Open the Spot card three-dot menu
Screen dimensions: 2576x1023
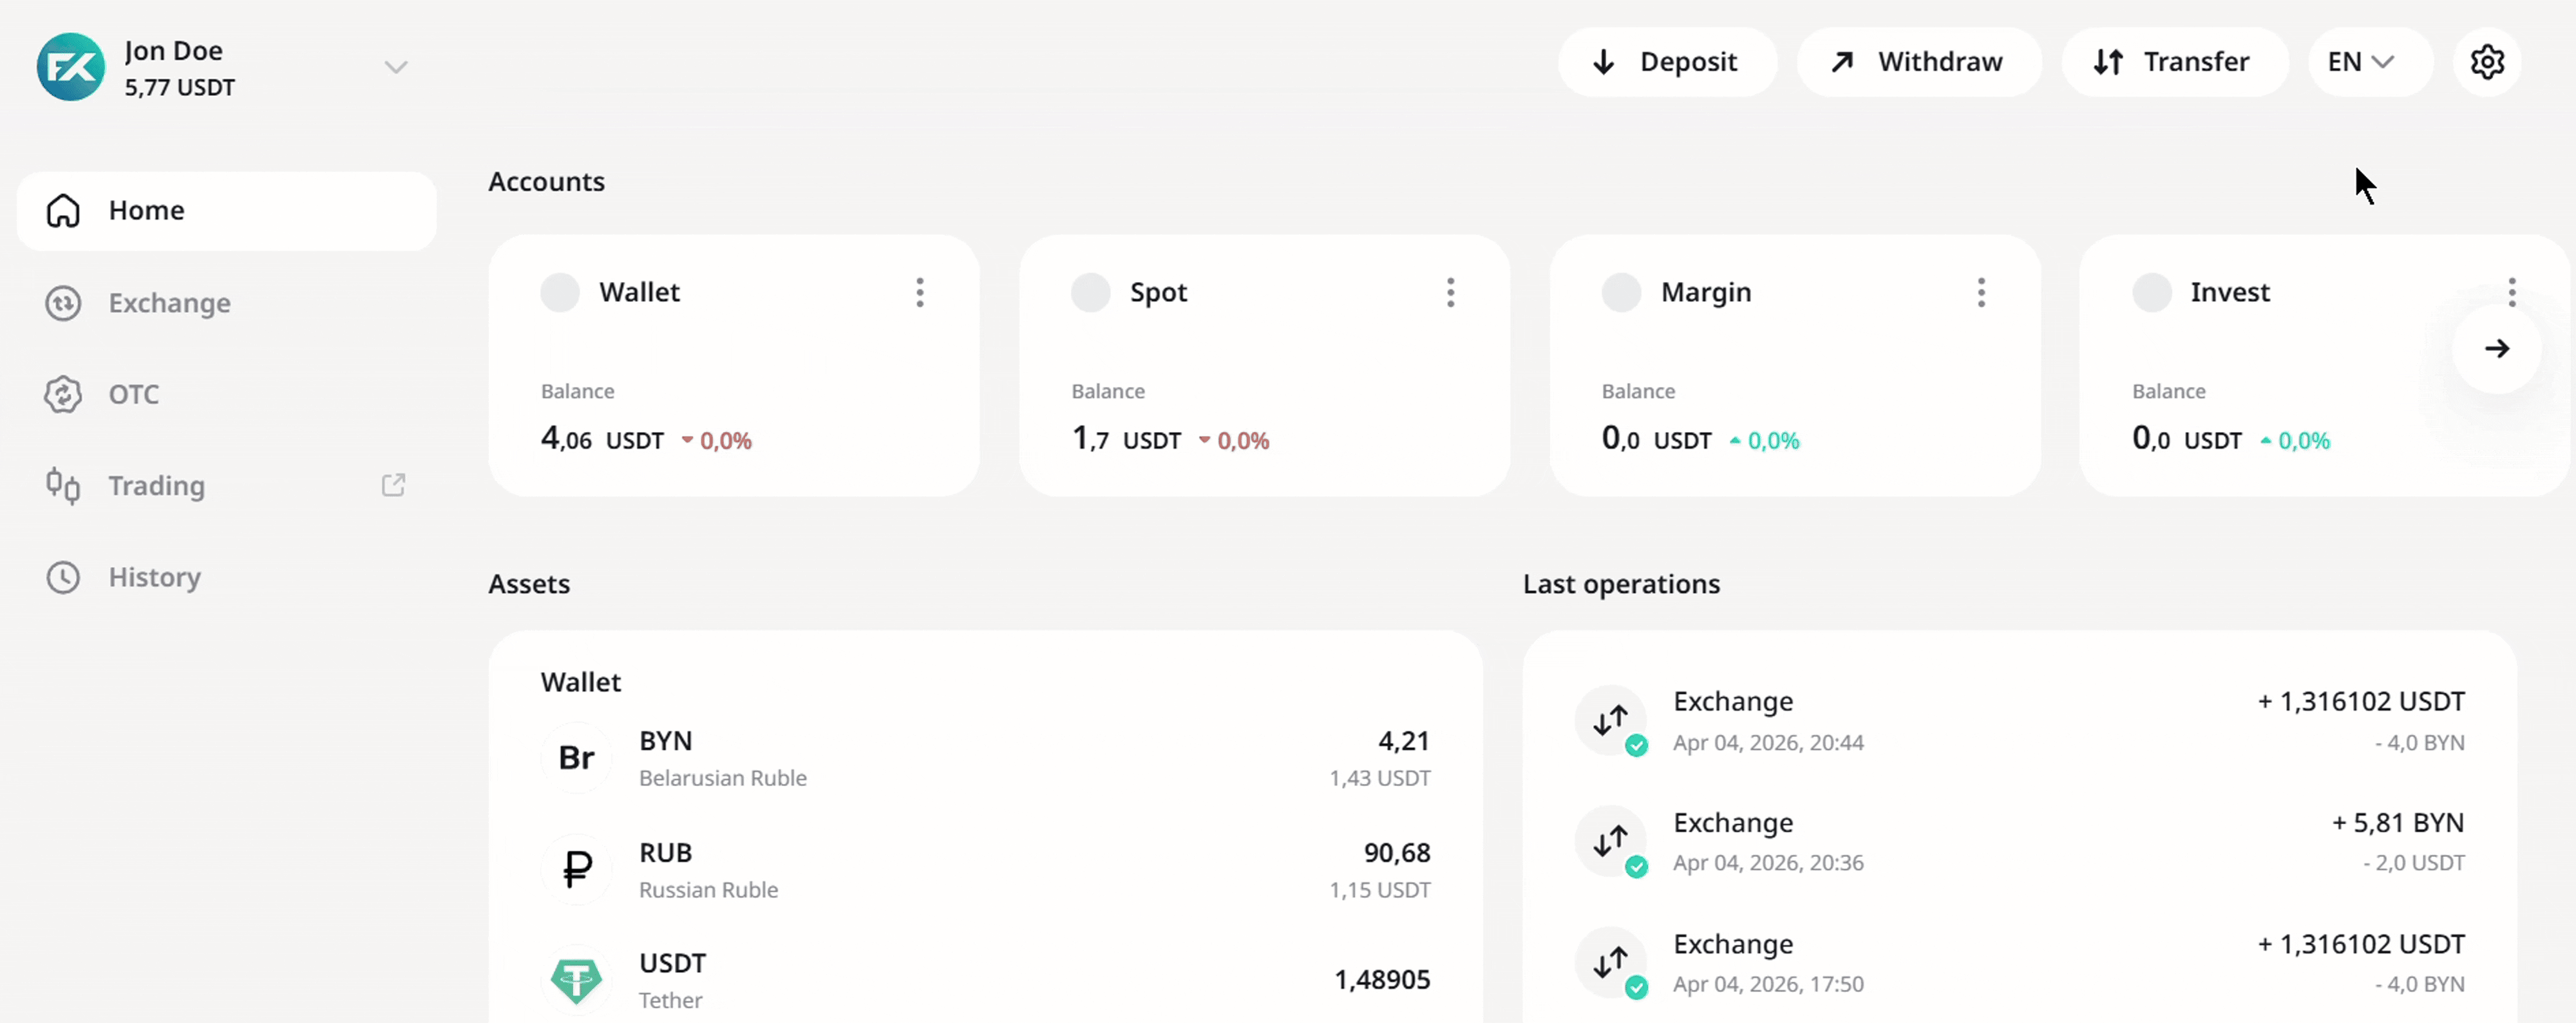pos(1450,292)
